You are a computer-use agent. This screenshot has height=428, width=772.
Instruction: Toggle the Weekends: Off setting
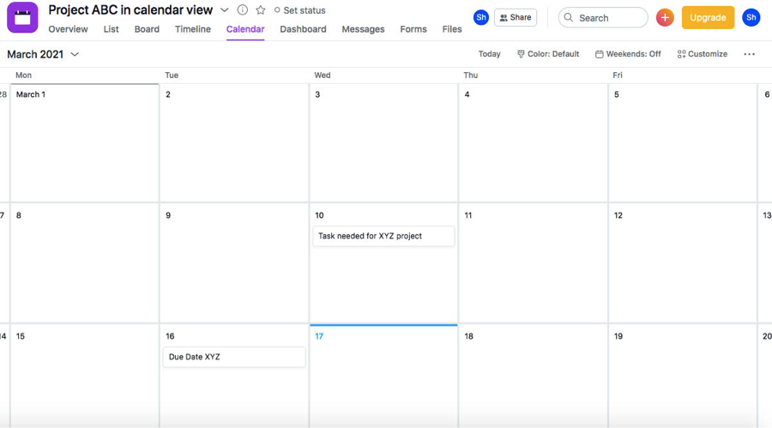tap(628, 54)
